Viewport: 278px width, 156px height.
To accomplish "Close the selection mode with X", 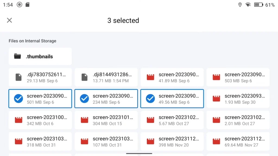I will coord(10,20).
